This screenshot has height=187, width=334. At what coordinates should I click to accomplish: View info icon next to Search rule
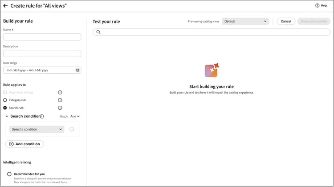(60, 108)
